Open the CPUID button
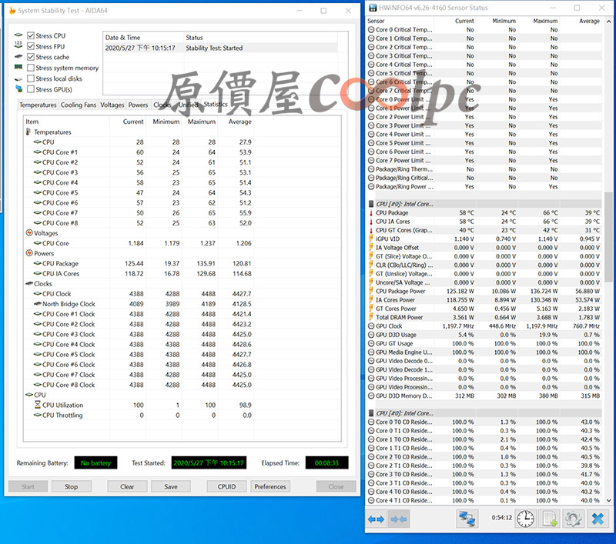The image size is (616, 544). pyautogui.click(x=226, y=486)
